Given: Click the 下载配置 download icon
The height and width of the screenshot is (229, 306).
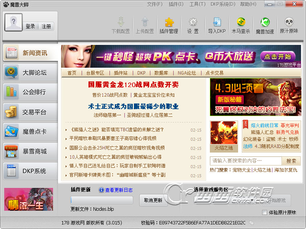Looking at the screenshot, I should tap(121, 22).
